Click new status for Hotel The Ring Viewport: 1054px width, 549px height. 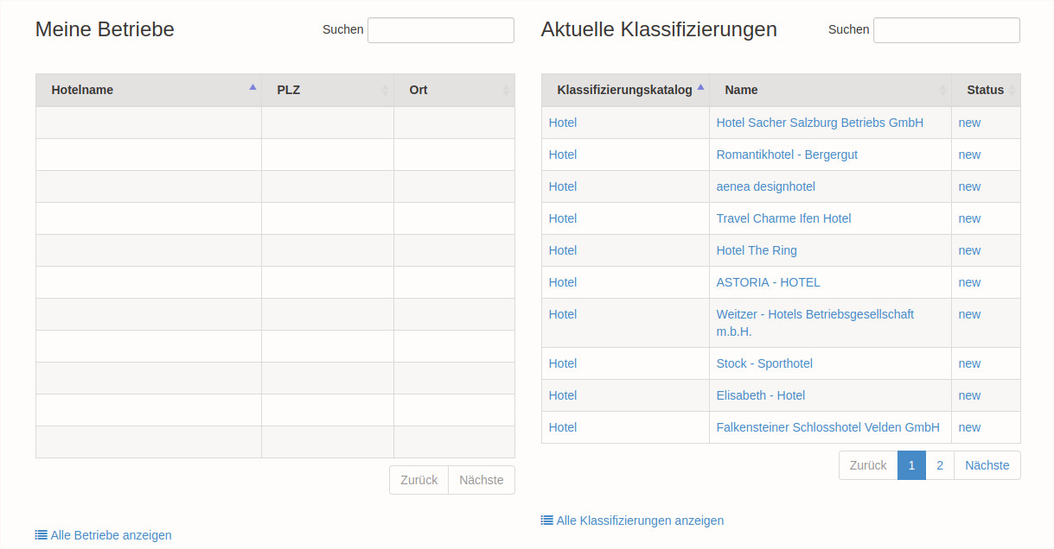969,250
